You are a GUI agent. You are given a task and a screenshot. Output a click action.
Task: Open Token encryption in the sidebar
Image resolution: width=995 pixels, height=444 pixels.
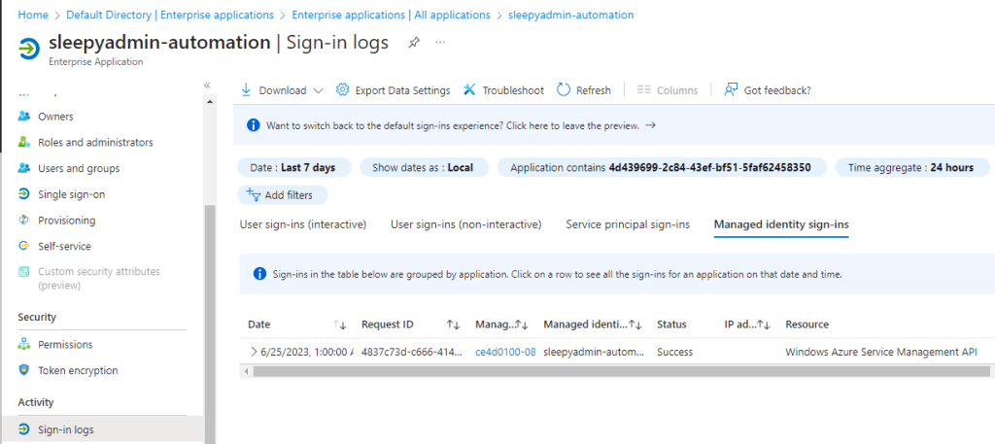(78, 370)
